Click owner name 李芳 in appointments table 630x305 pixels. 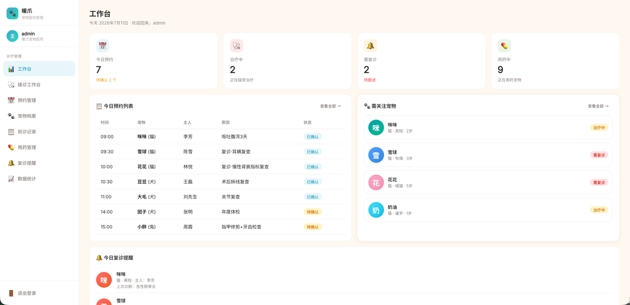point(188,137)
